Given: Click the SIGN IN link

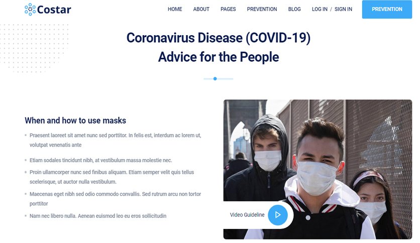Looking at the screenshot, I should pyautogui.click(x=343, y=9).
